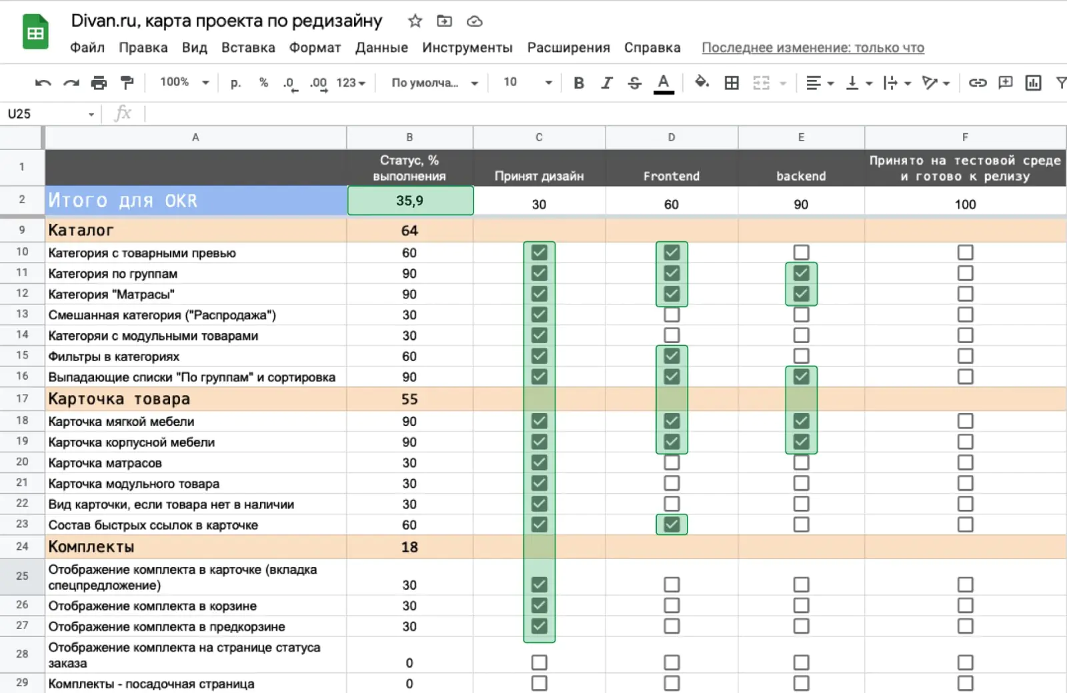Open the Инструменты menu
This screenshot has width=1067, height=693.
[x=467, y=47]
